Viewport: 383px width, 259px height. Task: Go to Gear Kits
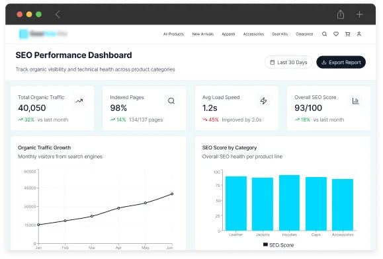point(280,34)
